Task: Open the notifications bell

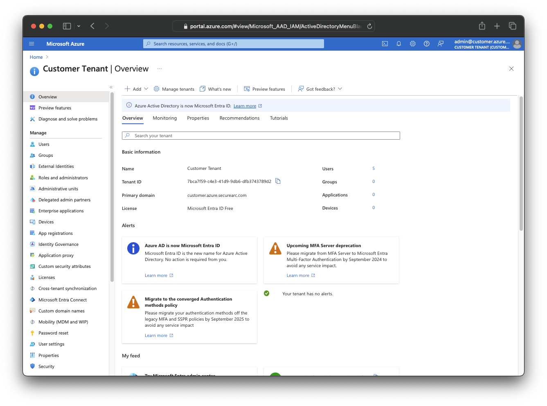Action: (399, 44)
